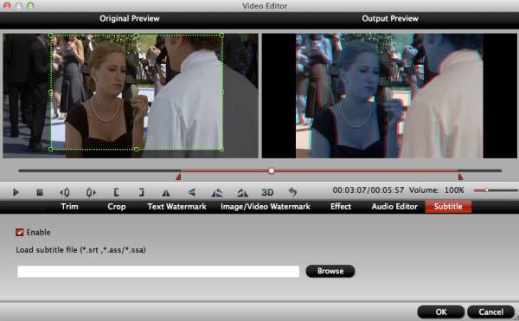
Task: Go to the Effect tab
Action: (x=341, y=207)
